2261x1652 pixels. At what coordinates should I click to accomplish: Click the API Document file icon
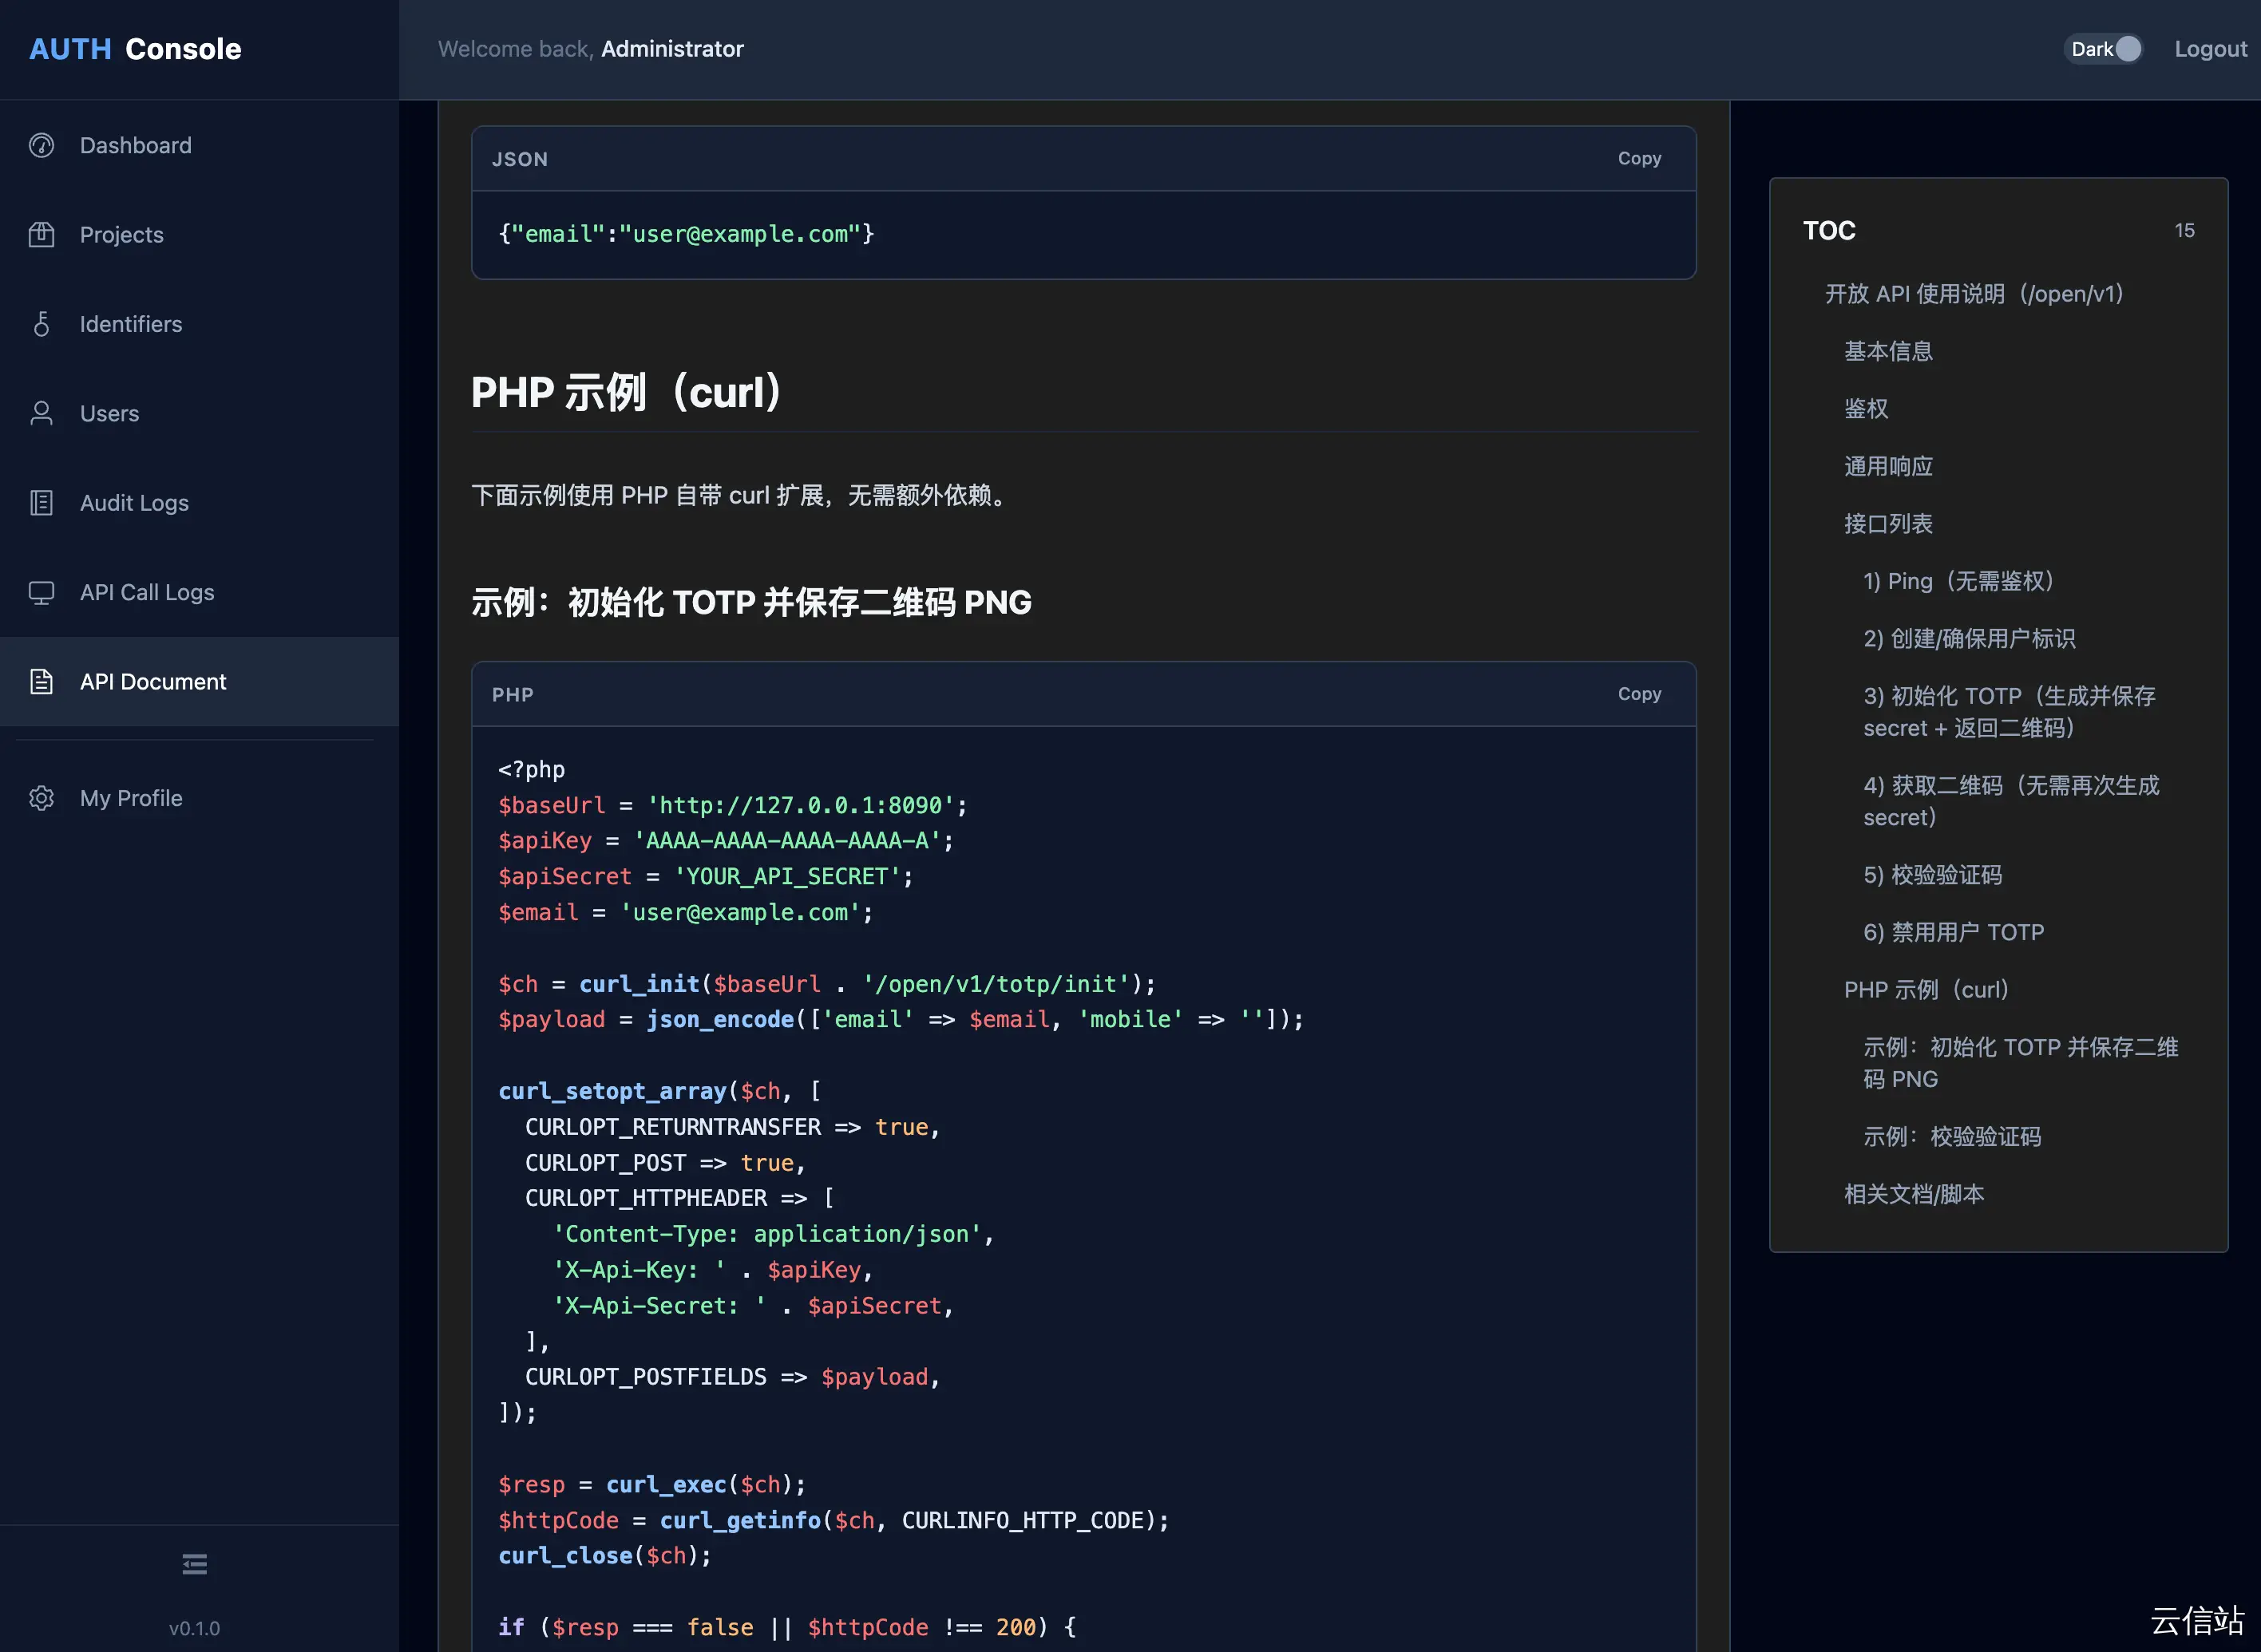(41, 682)
